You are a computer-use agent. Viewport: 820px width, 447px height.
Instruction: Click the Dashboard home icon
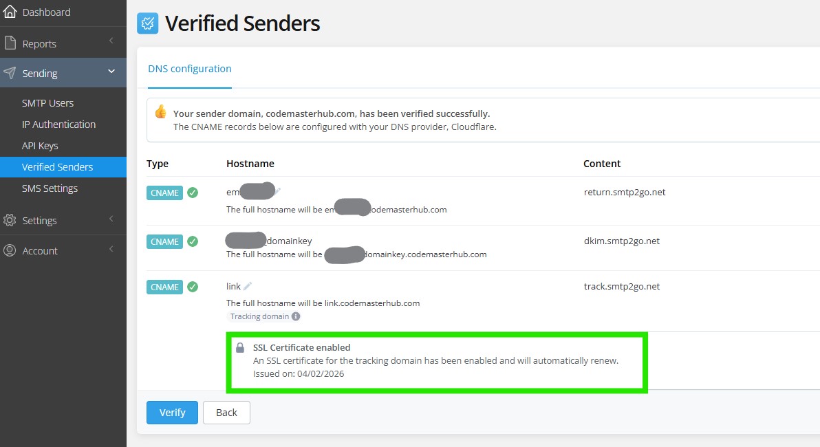(10, 12)
